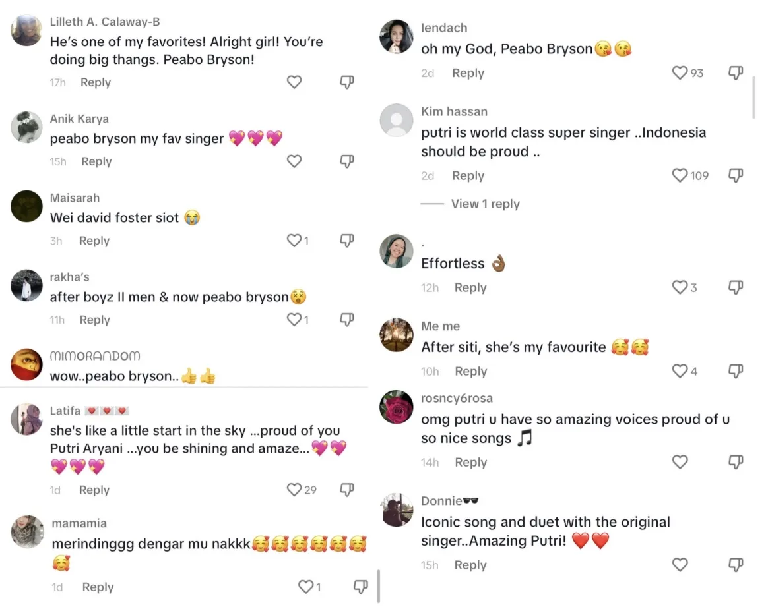The image size is (766, 609).
Task: Open MIMORANDOM's profile via username
Action: pos(95,356)
